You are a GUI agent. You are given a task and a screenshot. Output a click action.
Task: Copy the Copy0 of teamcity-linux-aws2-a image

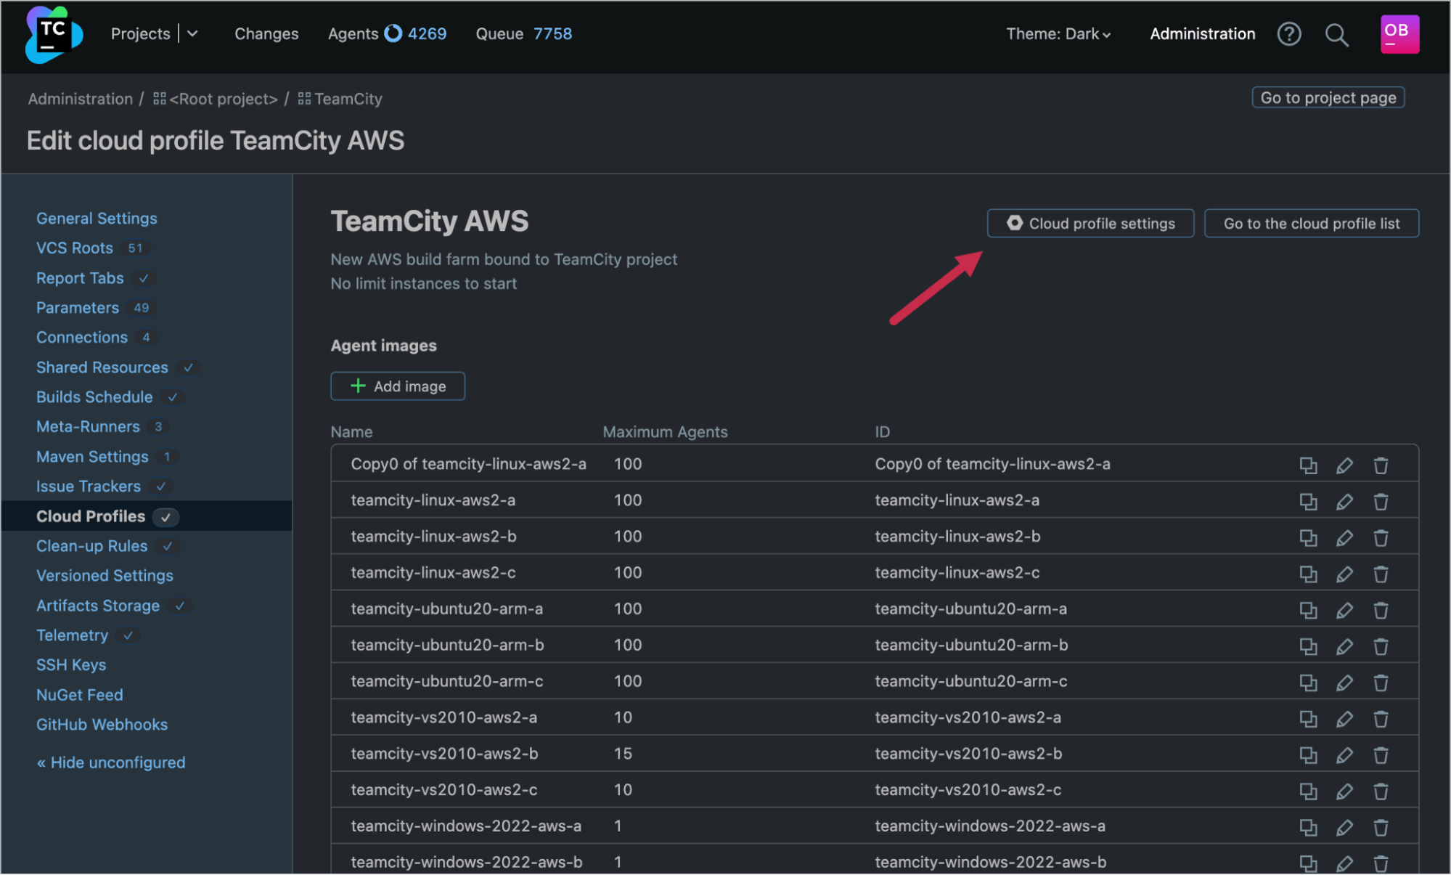[x=1308, y=465]
